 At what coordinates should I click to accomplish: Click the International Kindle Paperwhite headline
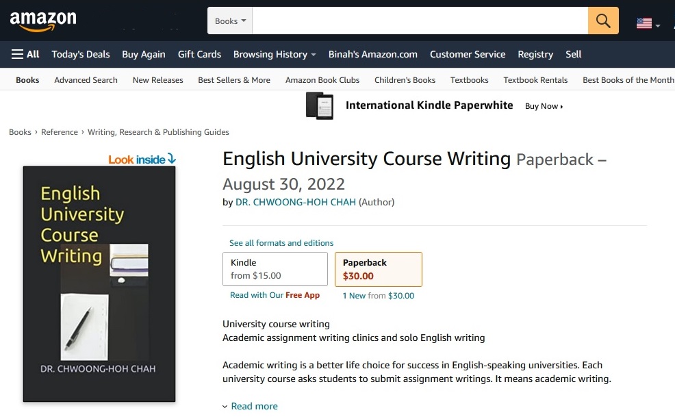[429, 105]
